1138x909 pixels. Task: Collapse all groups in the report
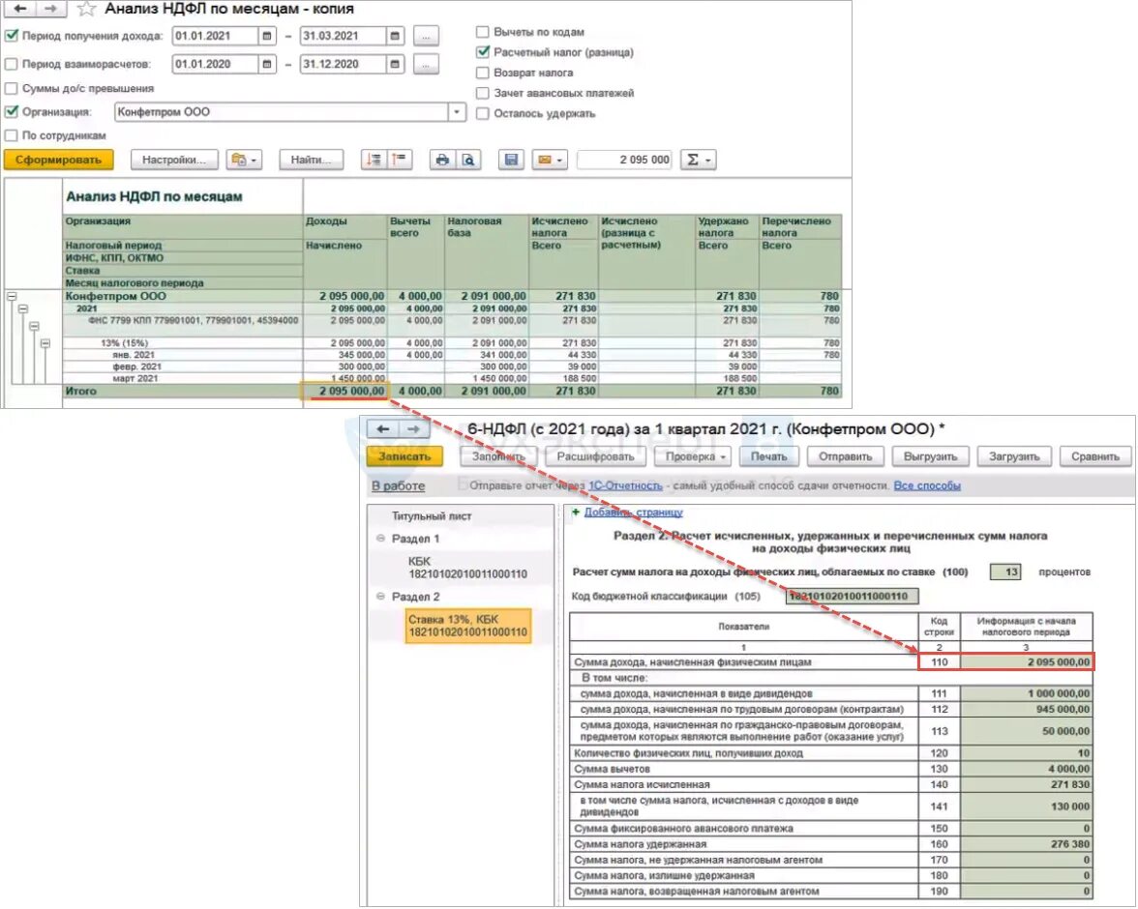click(x=400, y=160)
